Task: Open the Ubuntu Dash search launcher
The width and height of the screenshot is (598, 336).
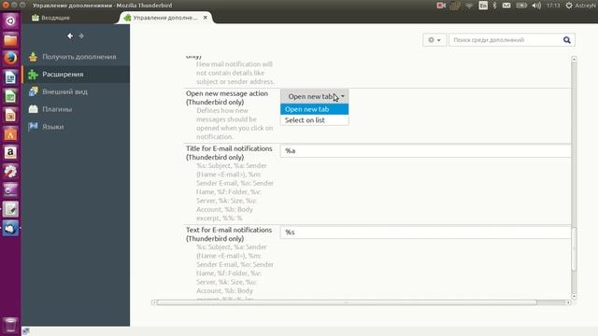Action: (x=10, y=21)
